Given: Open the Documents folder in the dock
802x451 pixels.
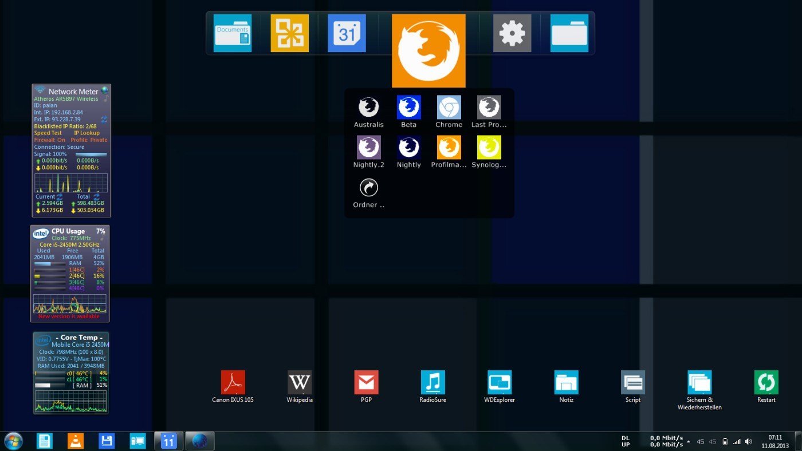Looking at the screenshot, I should click(x=233, y=33).
